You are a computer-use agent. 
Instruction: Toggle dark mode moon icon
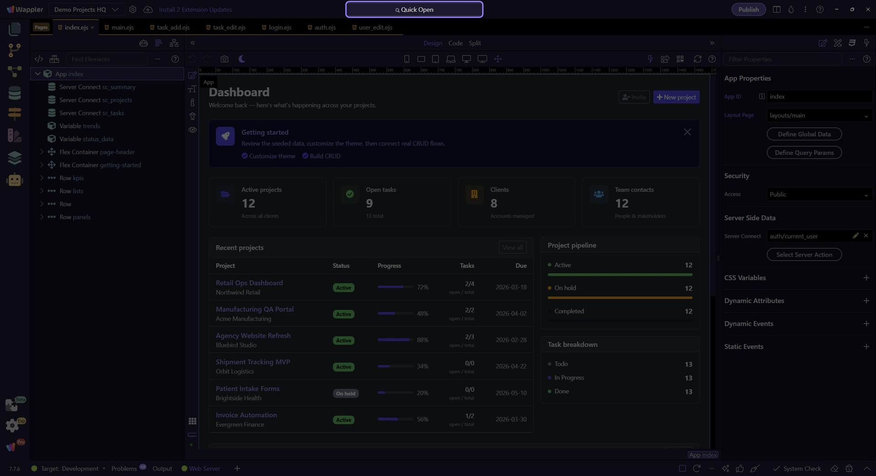(242, 59)
